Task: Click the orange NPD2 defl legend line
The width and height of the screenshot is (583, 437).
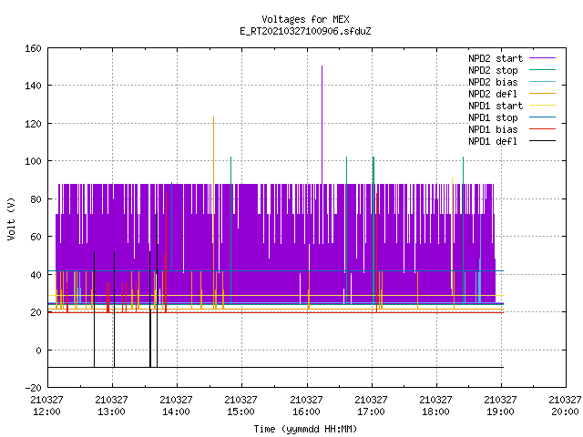Action: (543, 94)
